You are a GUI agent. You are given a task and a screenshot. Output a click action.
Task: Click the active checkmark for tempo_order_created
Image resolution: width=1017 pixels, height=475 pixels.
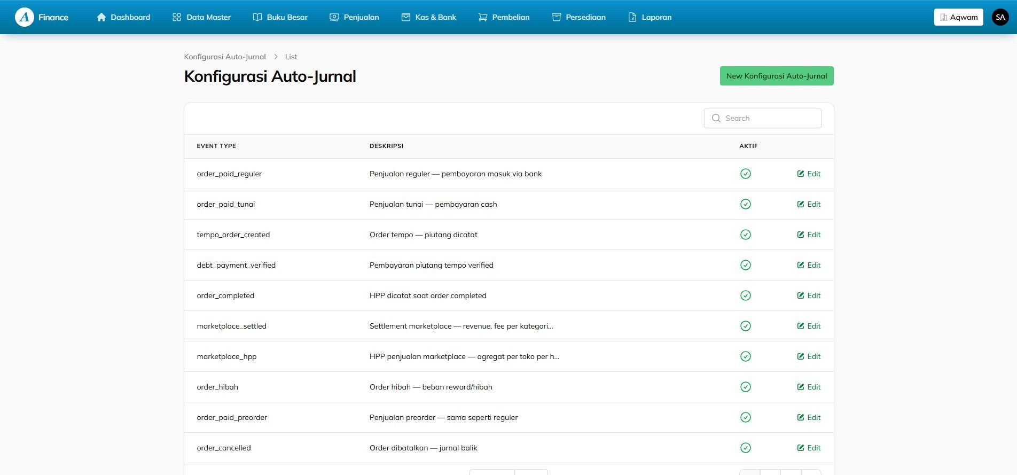pos(746,235)
